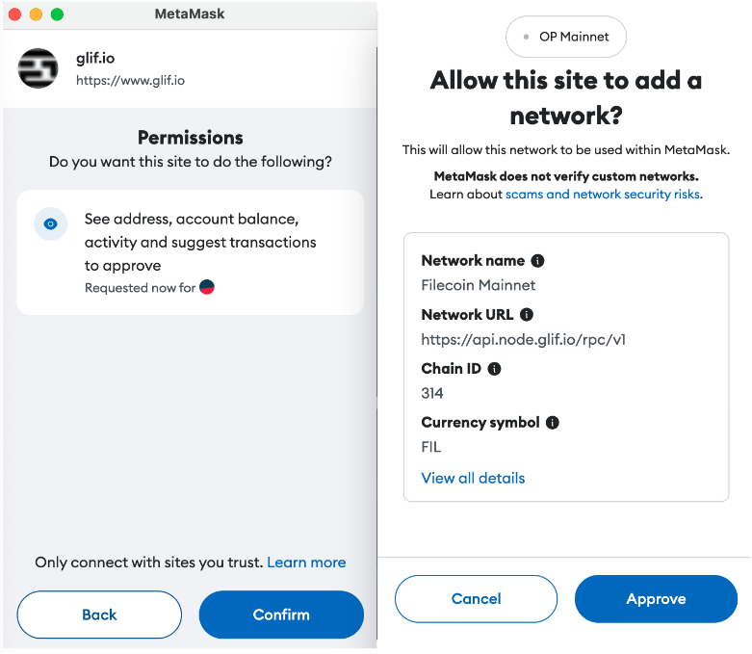The height and width of the screenshot is (654, 752).
Task: Click the account avatar beside Requested now for
Action: coord(207,287)
